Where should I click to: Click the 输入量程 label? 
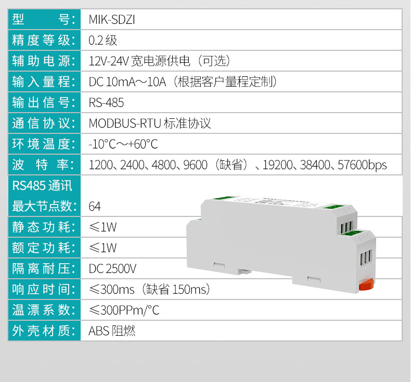point(44,81)
